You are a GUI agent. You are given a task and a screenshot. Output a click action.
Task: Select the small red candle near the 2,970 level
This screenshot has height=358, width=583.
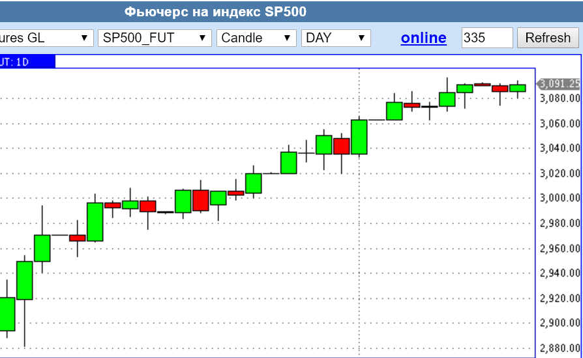pyautogui.click(x=78, y=238)
